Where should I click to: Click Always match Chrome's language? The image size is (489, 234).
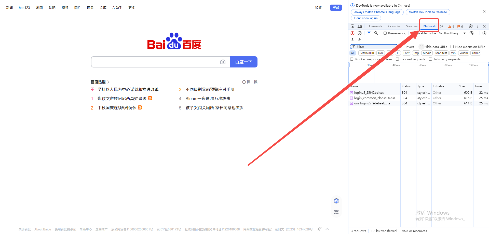tap(377, 12)
